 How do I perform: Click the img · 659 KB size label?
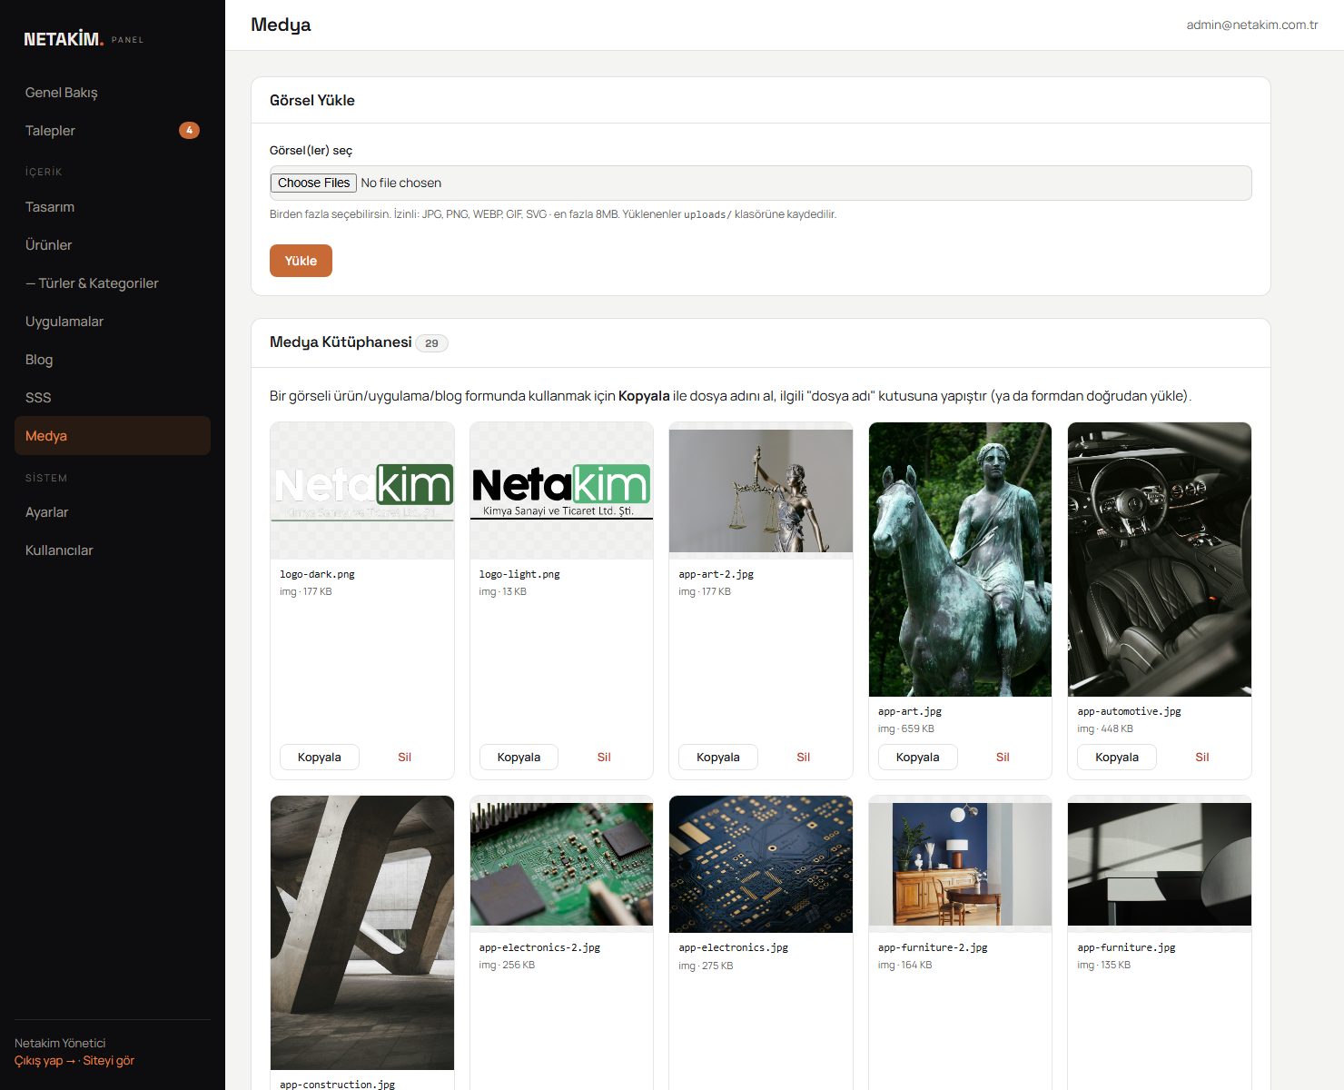pos(906,728)
